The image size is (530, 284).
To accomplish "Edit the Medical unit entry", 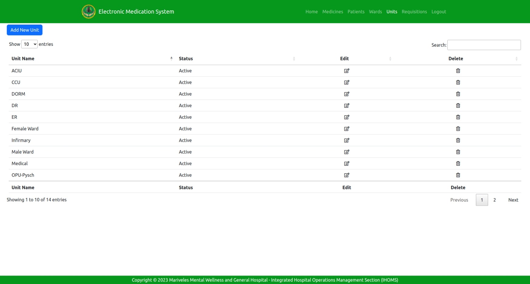I will pyautogui.click(x=346, y=164).
